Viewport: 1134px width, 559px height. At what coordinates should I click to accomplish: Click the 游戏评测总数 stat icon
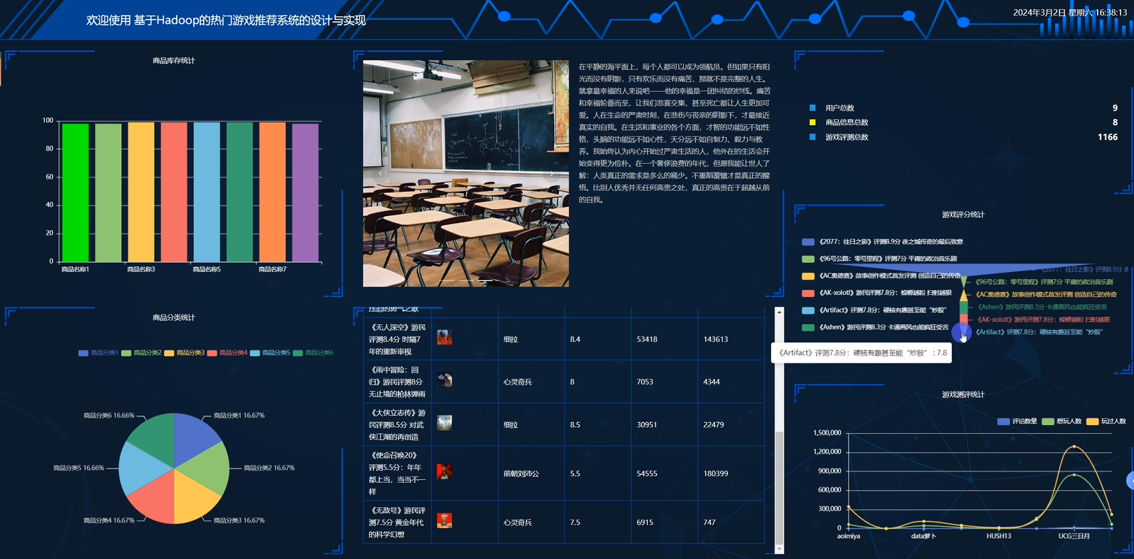(812, 136)
